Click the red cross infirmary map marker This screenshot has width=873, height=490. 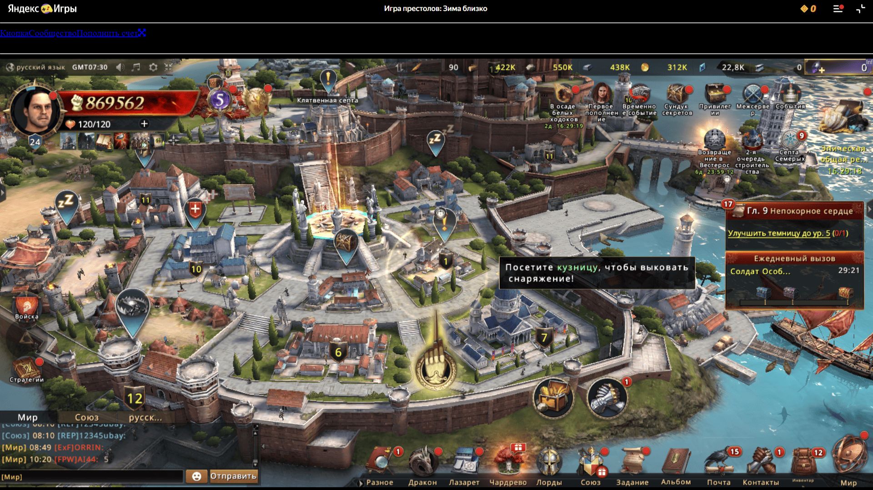click(x=195, y=213)
